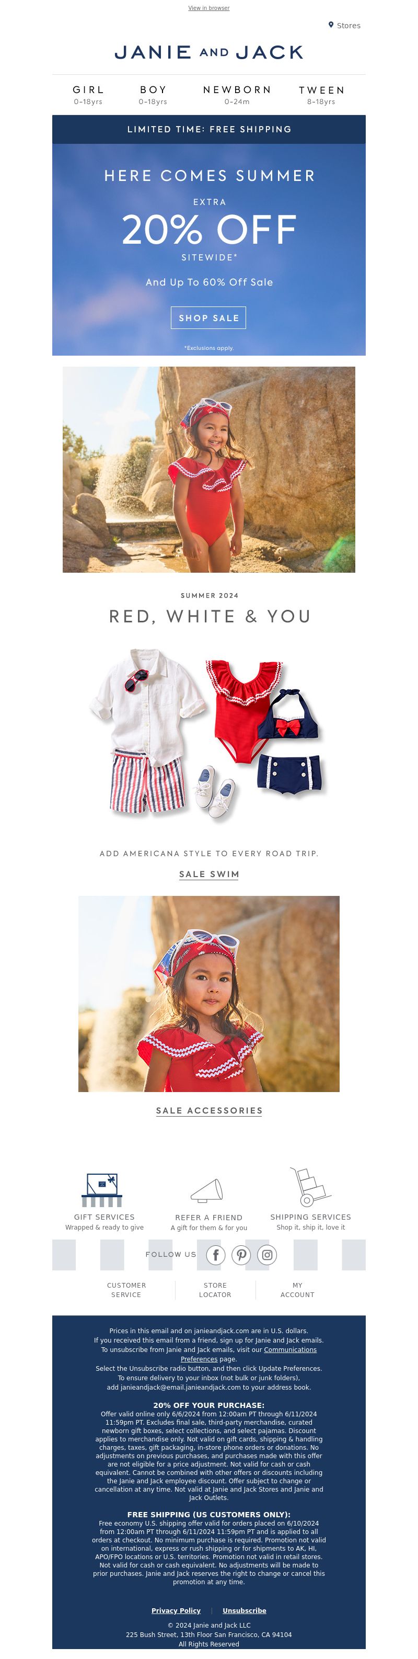Click the Shop Sale button

pos(208,317)
